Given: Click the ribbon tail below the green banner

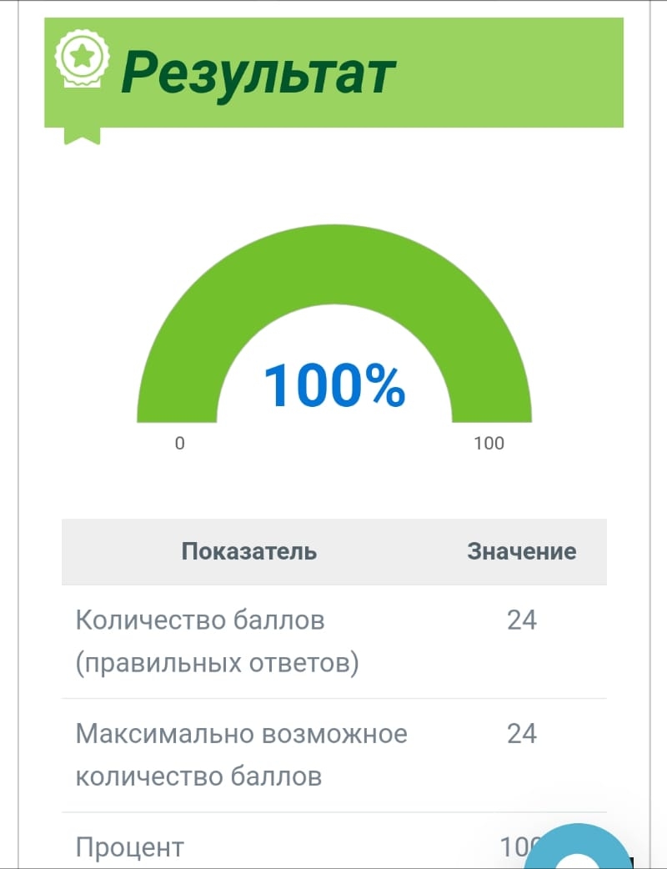Looking at the screenshot, I should tap(82, 134).
